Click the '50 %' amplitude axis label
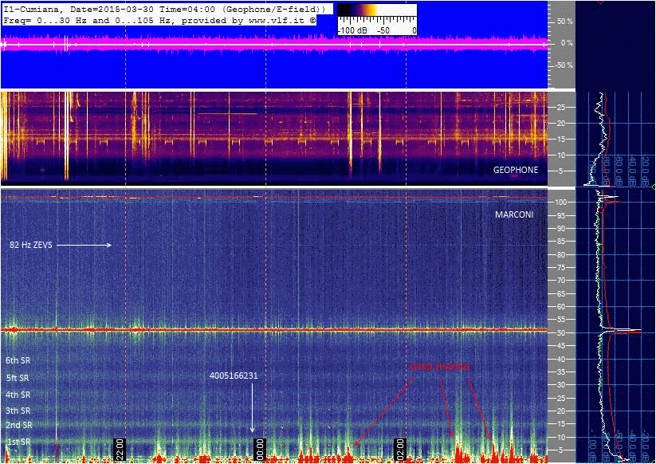 [x=565, y=22]
